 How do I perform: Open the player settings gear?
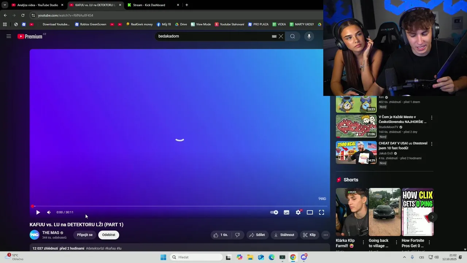(298, 212)
